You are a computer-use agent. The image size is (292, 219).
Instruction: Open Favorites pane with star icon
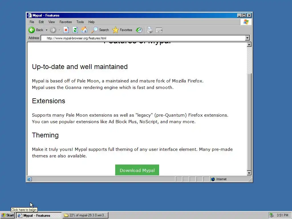[122, 30]
